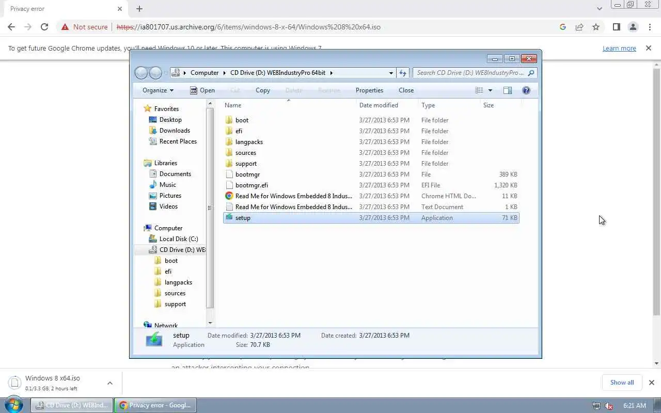
Task: Reload the Chrome page
Action: (x=44, y=27)
